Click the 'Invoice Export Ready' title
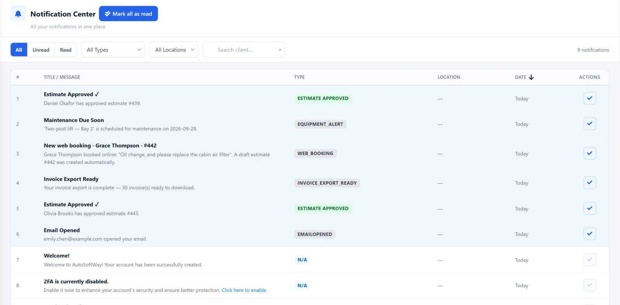The image size is (620, 305). (x=71, y=179)
